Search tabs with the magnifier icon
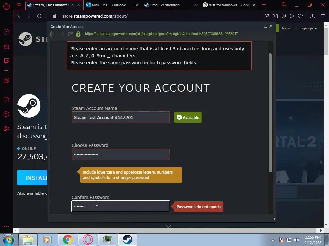Image resolution: width=329 pixels, height=246 pixels. click(284, 4)
